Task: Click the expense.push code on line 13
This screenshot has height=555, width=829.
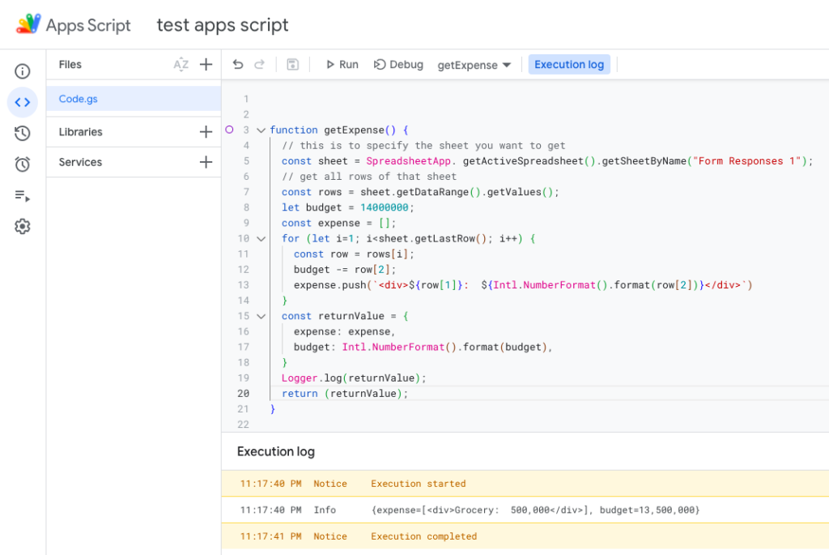Action: point(523,285)
